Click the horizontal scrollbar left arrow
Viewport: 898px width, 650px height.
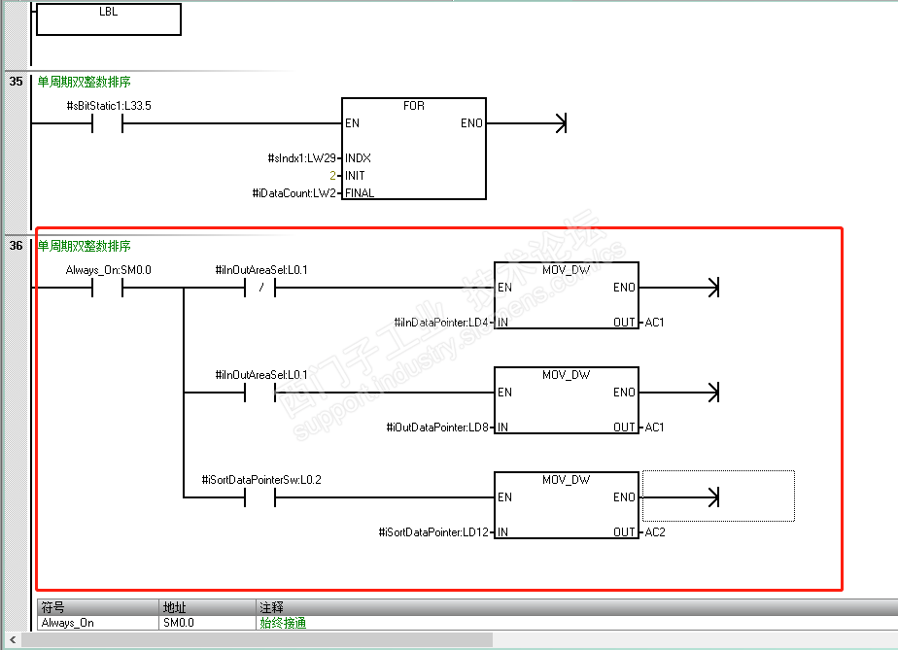pos(12,639)
